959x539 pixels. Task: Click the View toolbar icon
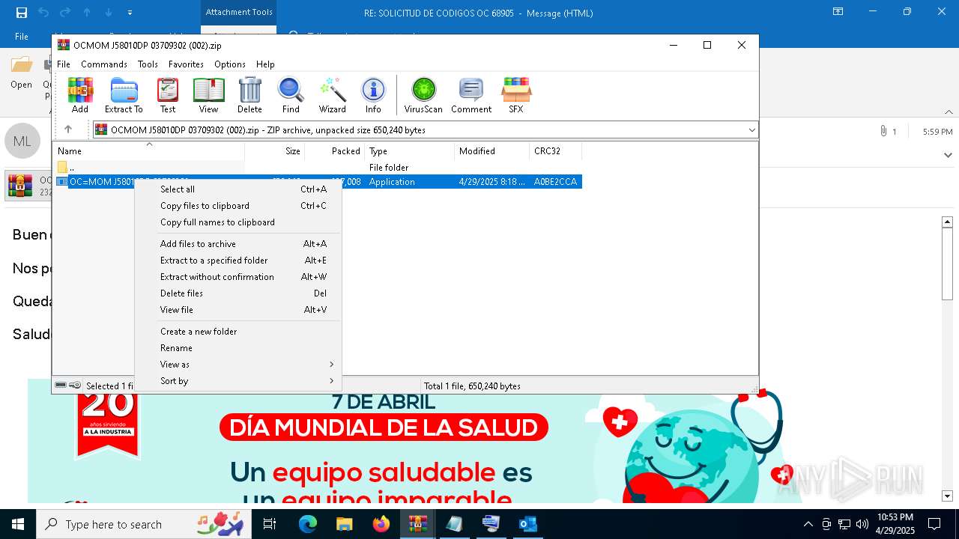208,95
